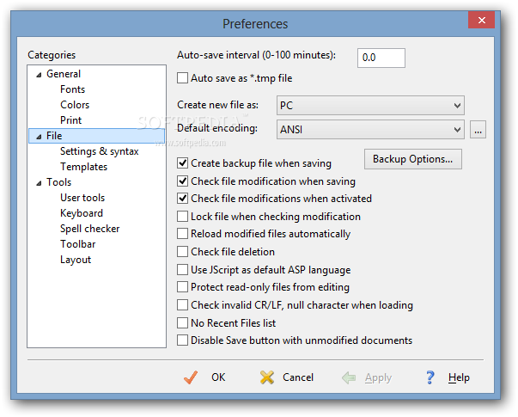The image size is (518, 417).
Task: Click the blue question mark Help icon
Action: pyautogui.click(x=430, y=377)
